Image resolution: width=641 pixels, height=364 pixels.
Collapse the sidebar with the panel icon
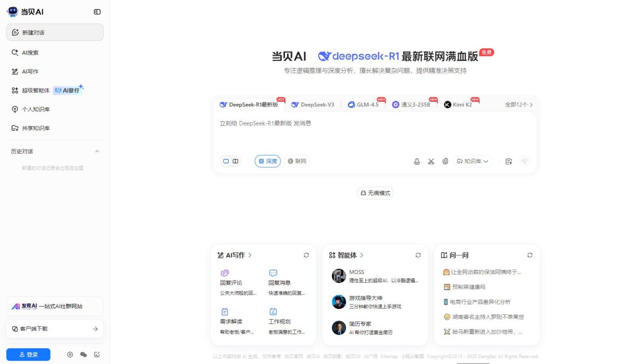point(97,12)
